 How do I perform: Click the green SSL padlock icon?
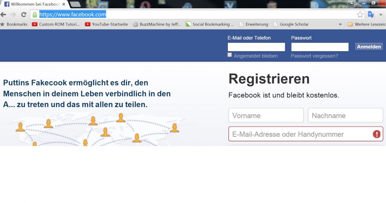[35, 15]
